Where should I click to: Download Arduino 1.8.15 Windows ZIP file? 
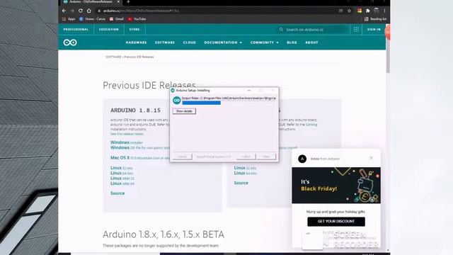tap(140, 148)
